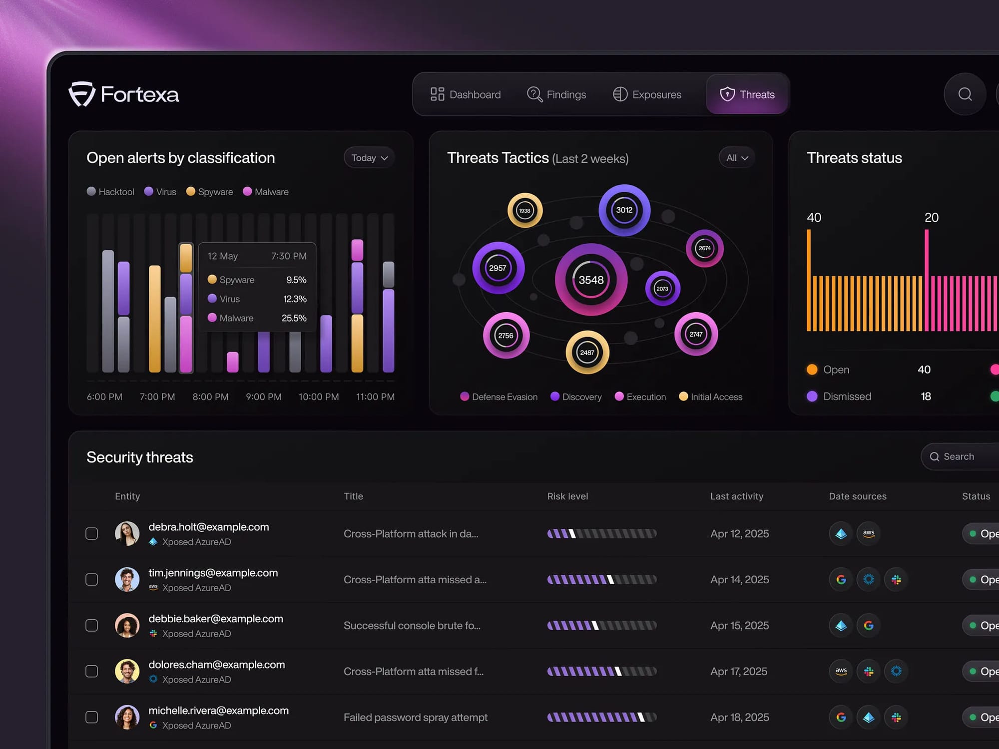Check the tim.jennings@example.com row checkbox

pyautogui.click(x=91, y=579)
